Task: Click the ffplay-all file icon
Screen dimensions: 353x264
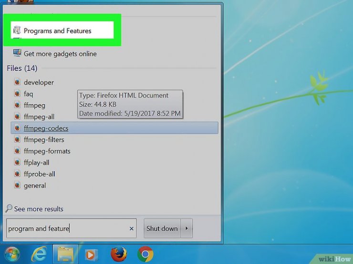Action: pyautogui.click(x=17, y=162)
